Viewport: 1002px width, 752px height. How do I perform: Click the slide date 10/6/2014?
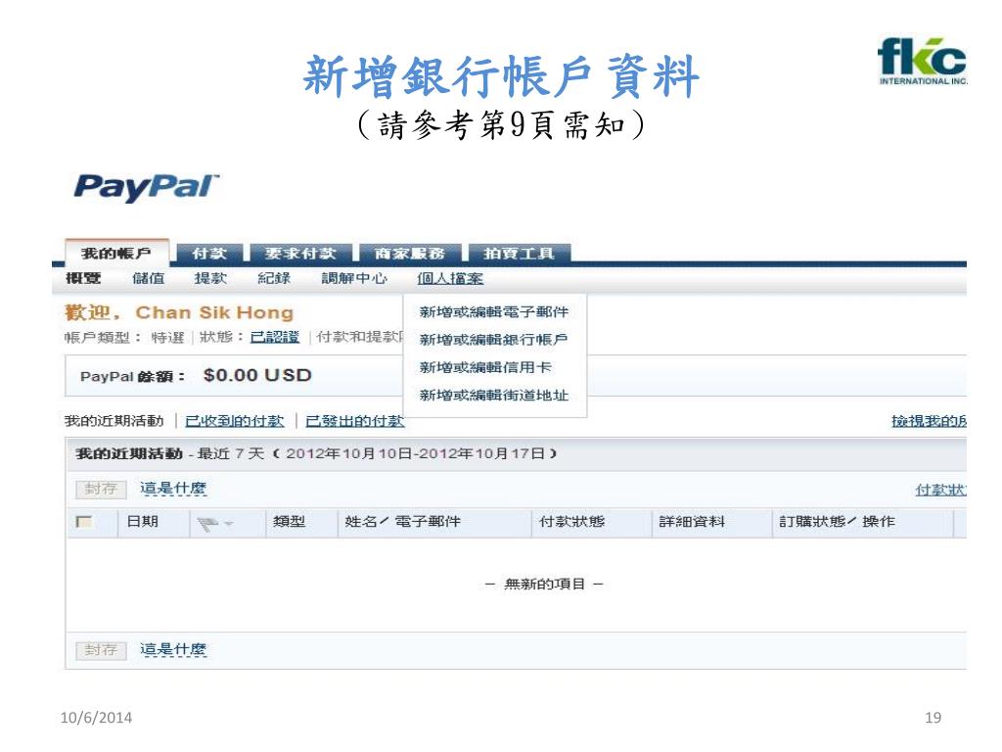[96, 718]
